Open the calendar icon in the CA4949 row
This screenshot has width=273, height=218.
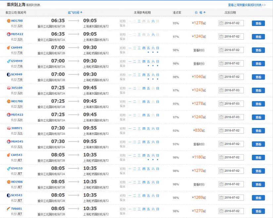tap(221, 50)
